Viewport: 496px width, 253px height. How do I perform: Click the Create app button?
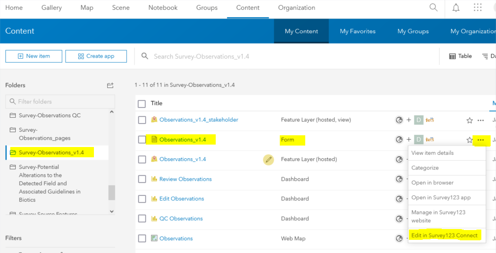point(96,56)
